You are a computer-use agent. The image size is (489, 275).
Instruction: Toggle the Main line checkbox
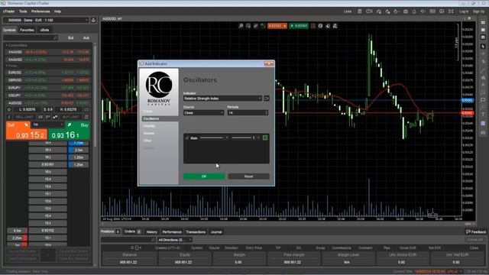click(x=187, y=137)
